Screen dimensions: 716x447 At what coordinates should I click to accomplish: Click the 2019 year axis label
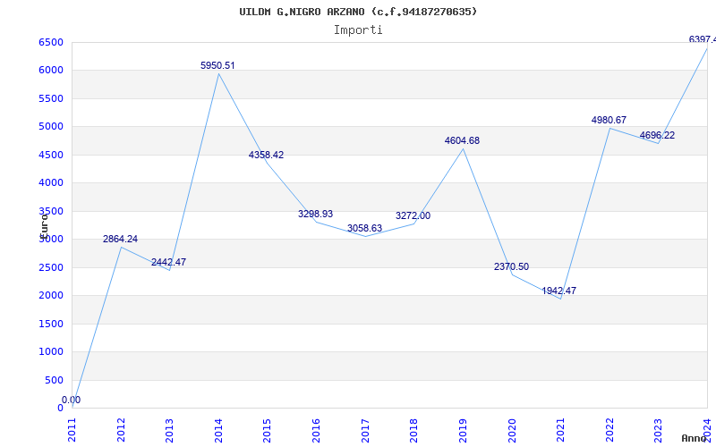click(x=463, y=430)
